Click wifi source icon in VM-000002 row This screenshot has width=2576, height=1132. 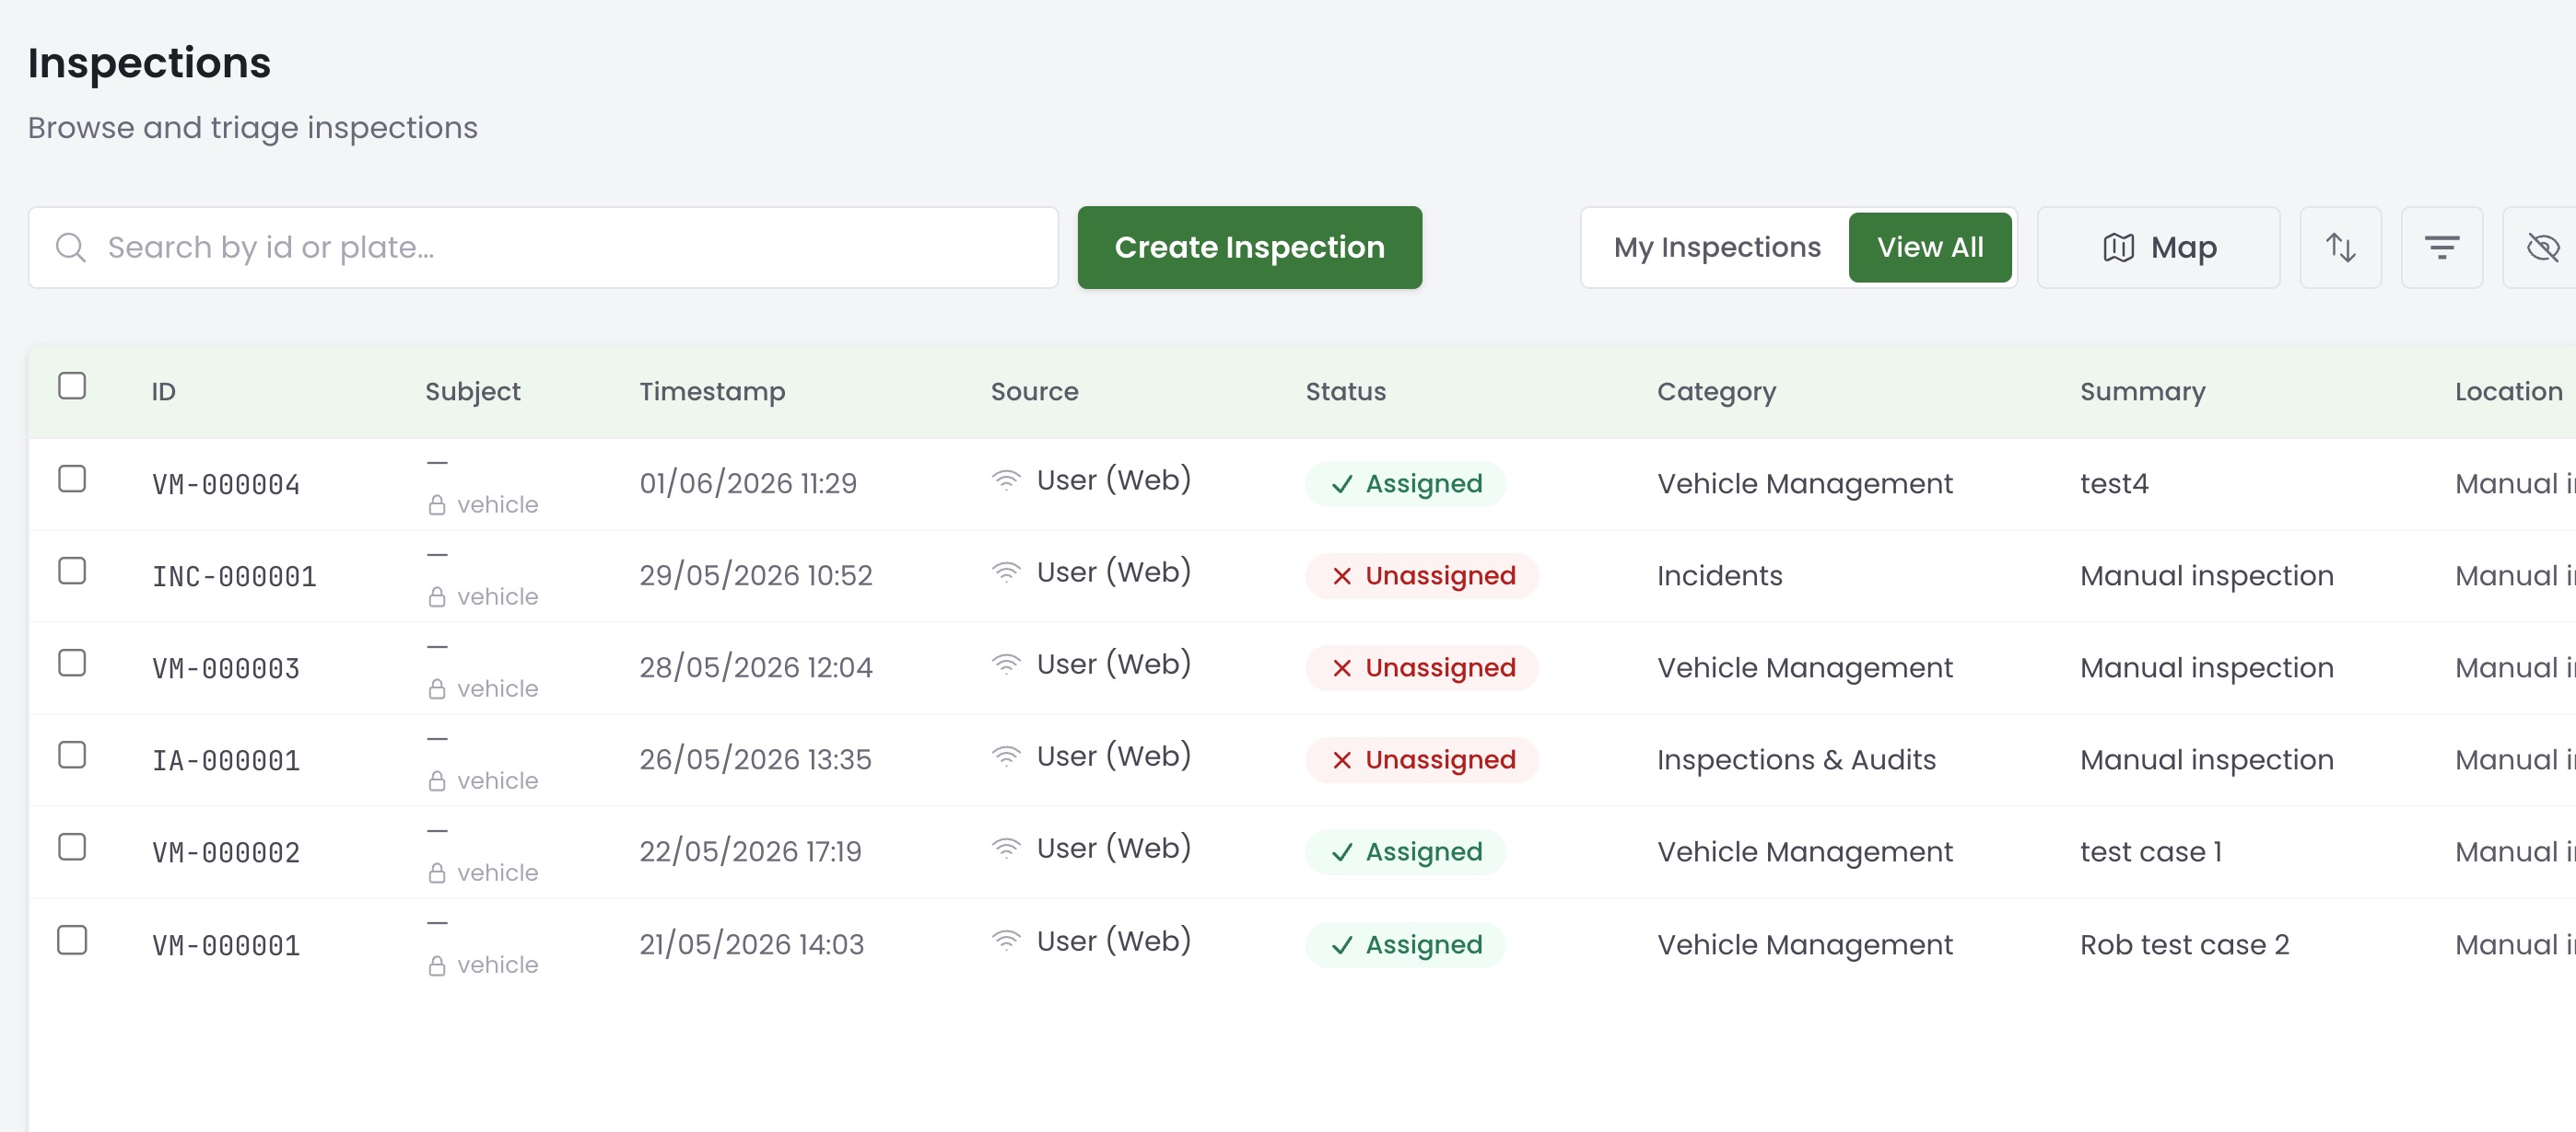click(1006, 849)
